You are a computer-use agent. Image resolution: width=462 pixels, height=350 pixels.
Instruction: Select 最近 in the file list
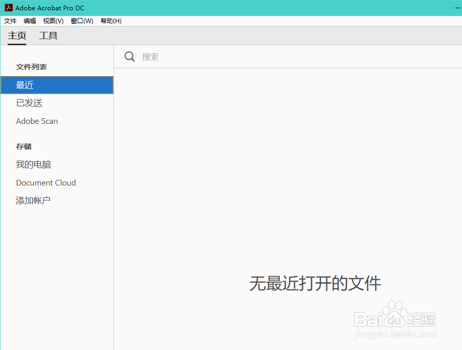coord(57,85)
